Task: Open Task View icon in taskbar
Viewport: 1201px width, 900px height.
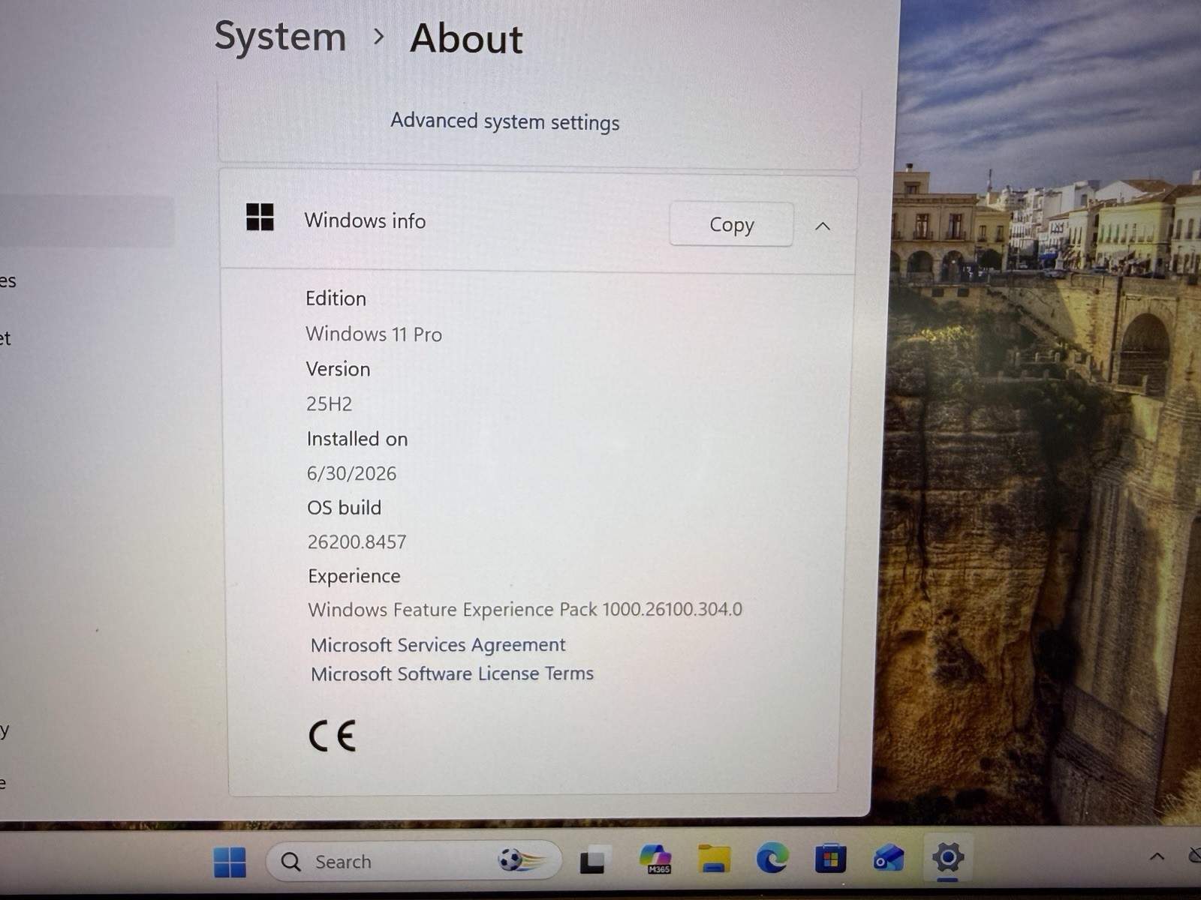Action: [x=594, y=860]
